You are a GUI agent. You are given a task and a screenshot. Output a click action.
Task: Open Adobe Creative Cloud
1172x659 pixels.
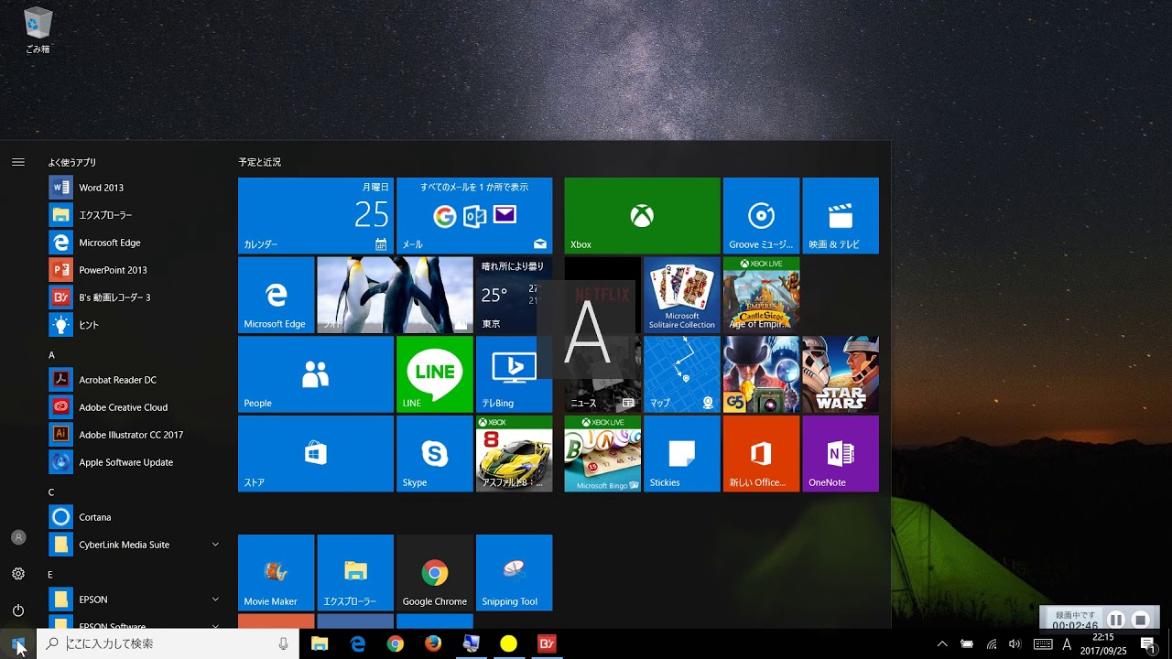point(135,407)
